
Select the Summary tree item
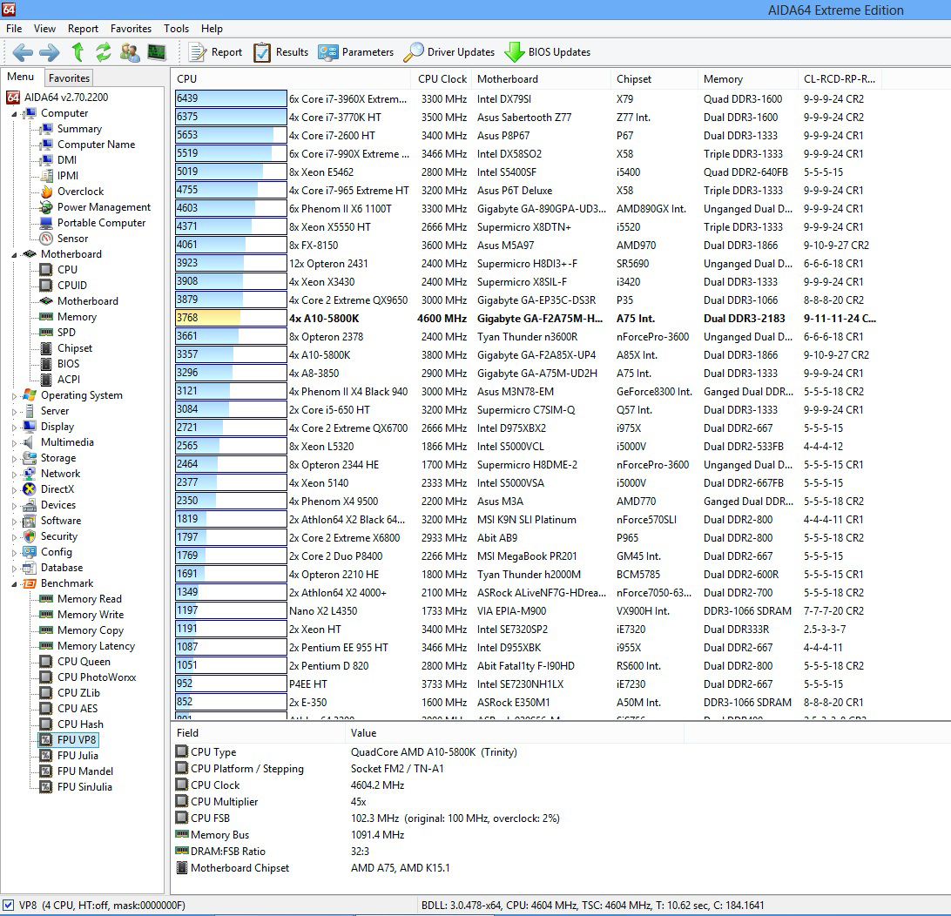(x=79, y=129)
